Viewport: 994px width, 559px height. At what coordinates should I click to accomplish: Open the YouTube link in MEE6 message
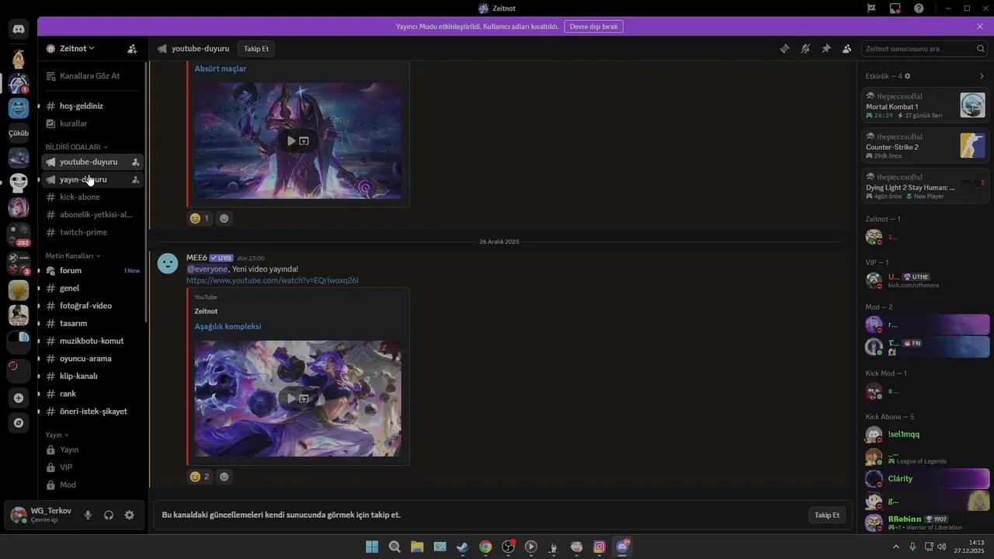(x=273, y=280)
